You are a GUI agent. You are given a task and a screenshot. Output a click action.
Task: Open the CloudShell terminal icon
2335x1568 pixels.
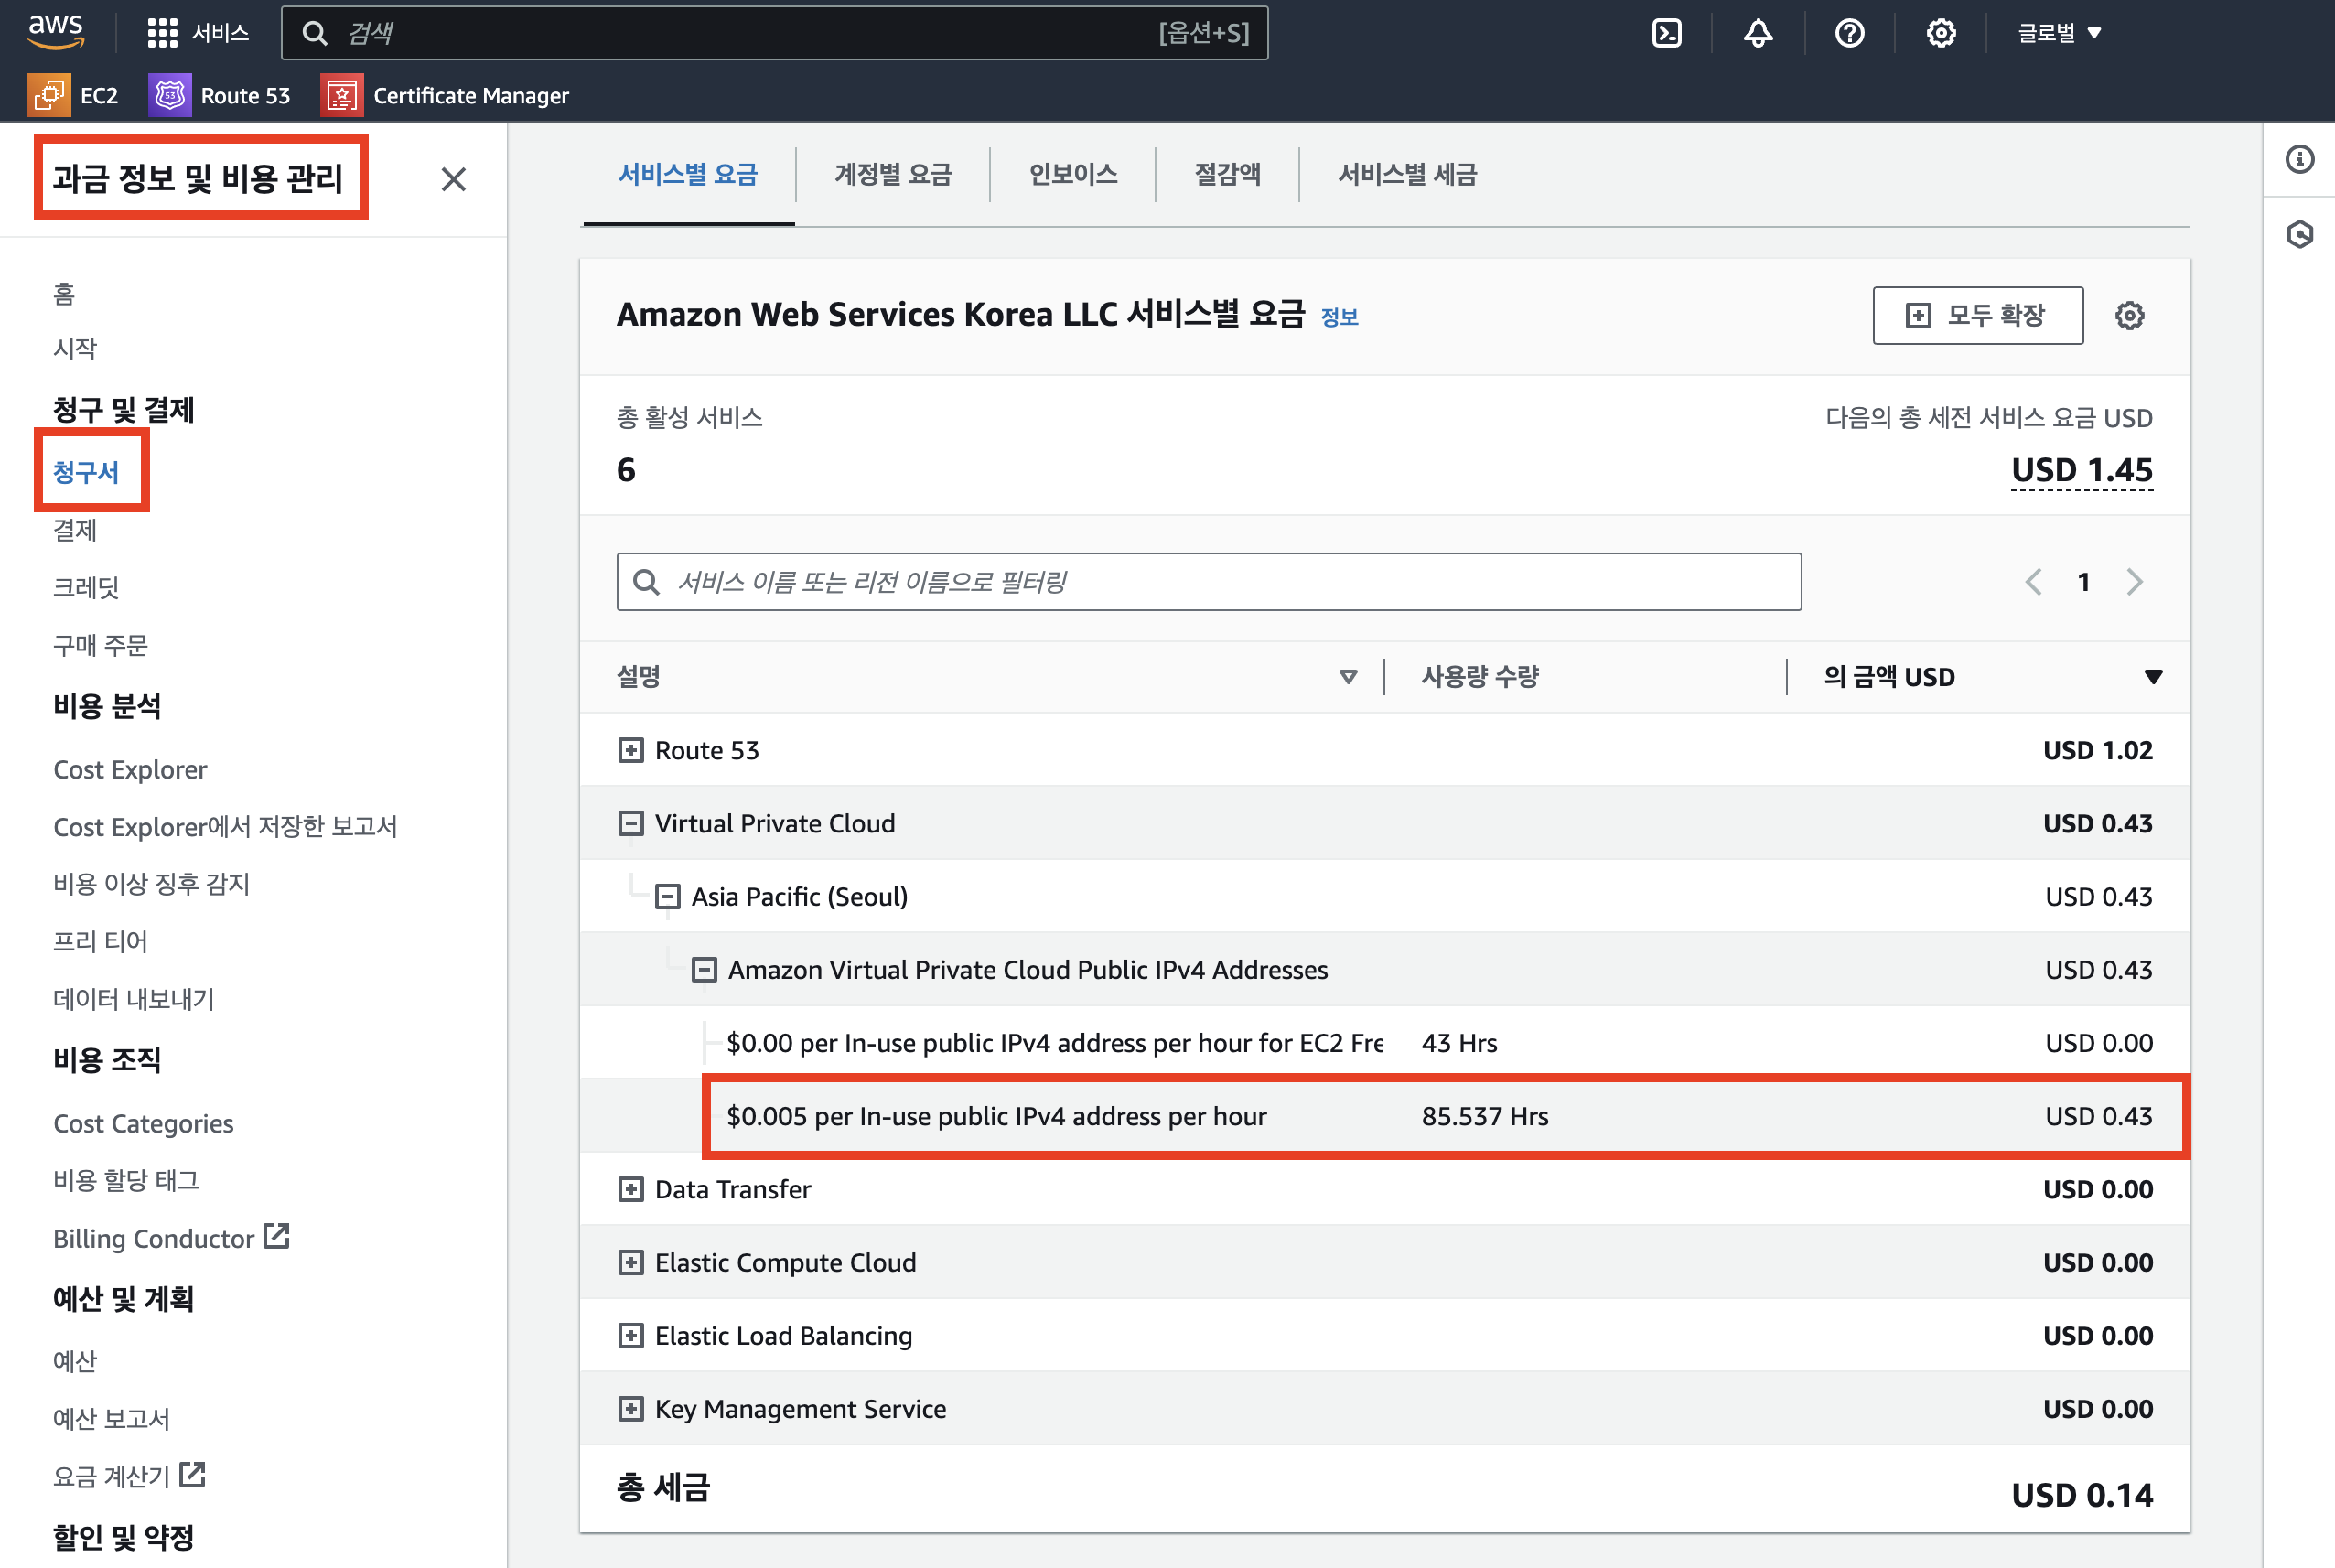tap(1666, 33)
